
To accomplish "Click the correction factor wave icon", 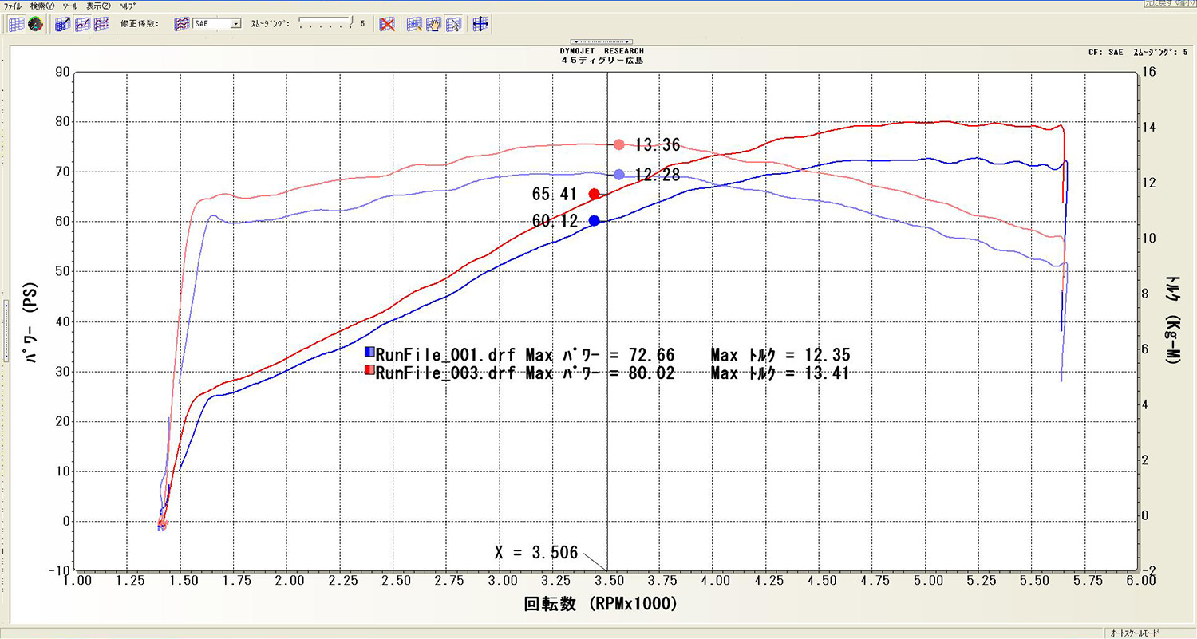I will pyautogui.click(x=181, y=24).
